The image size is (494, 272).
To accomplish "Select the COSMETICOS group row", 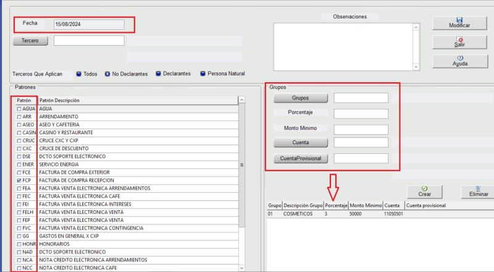I will tap(296, 214).
